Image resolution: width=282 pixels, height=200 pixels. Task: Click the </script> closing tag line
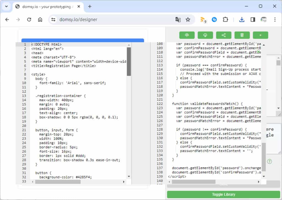coord(177,176)
